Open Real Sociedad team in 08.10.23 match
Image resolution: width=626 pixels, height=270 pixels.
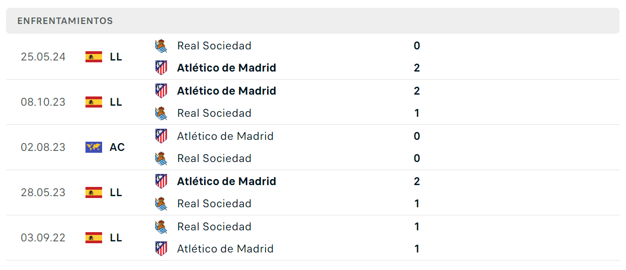pyautogui.click(x=214, y=113)
